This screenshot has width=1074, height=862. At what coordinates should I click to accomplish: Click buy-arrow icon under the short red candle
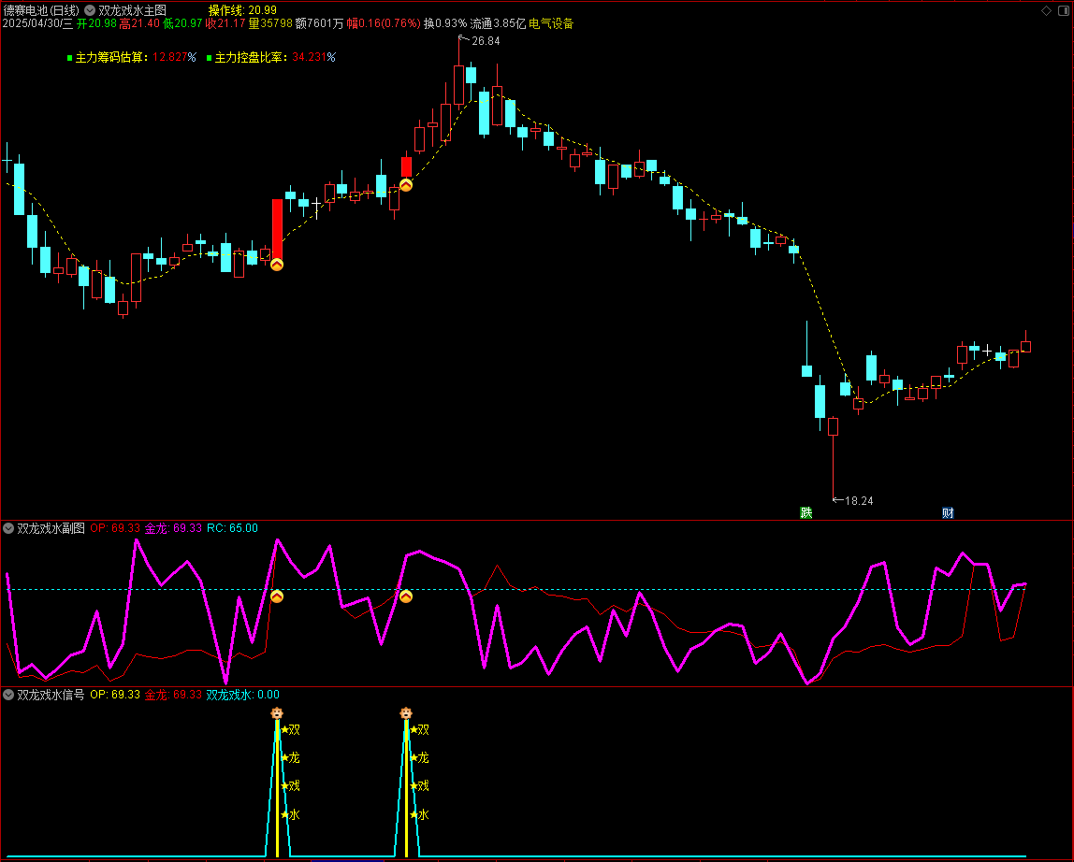click(x=406, y=185)
